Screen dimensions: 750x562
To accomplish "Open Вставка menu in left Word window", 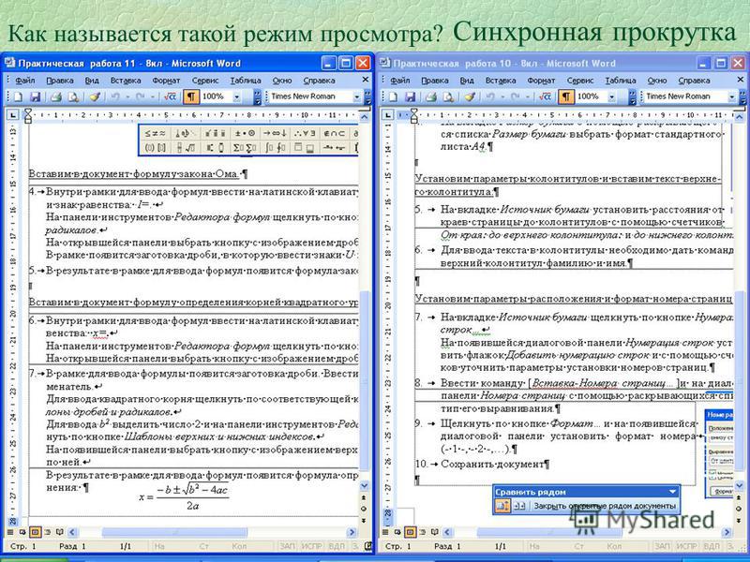I will [x=126, y=81].
